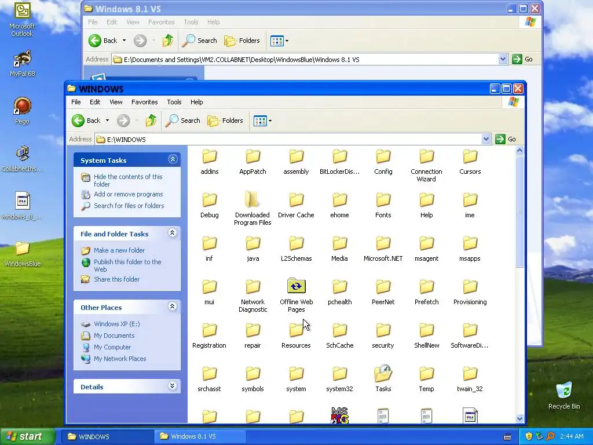Switch to Windows 8.1 VS taskbar button
Viewport: 593px width, 445px height.
[x=199, y=436]
